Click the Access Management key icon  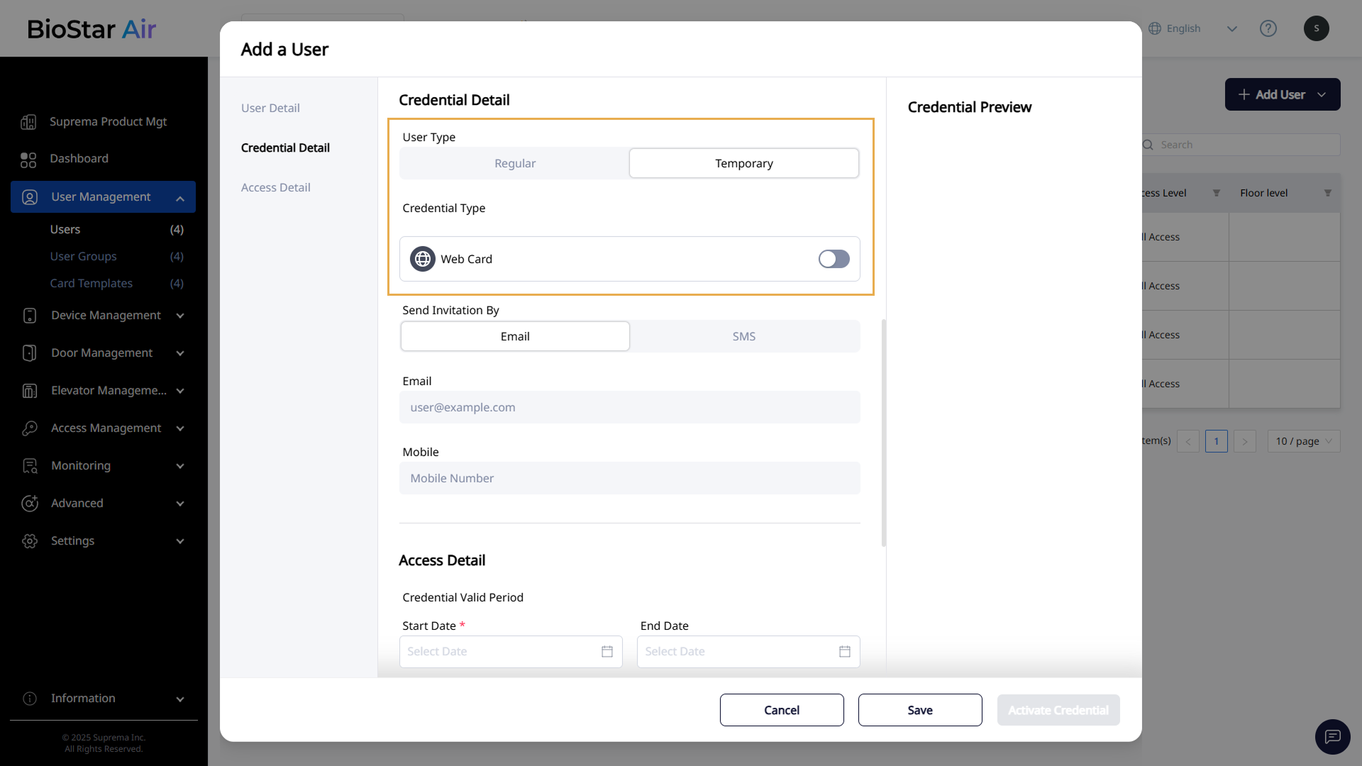(30, 428)
